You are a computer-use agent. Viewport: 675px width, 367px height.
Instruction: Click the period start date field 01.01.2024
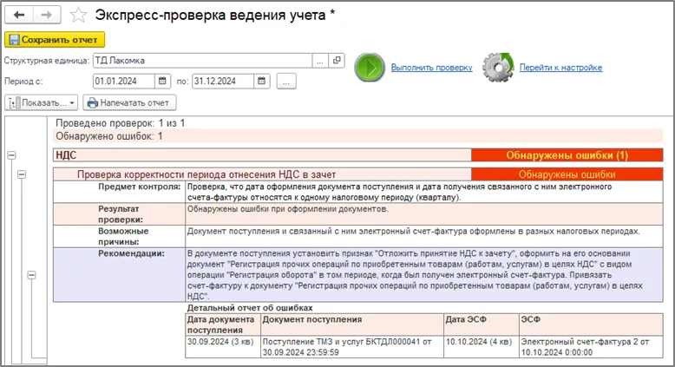pos(123,81)
